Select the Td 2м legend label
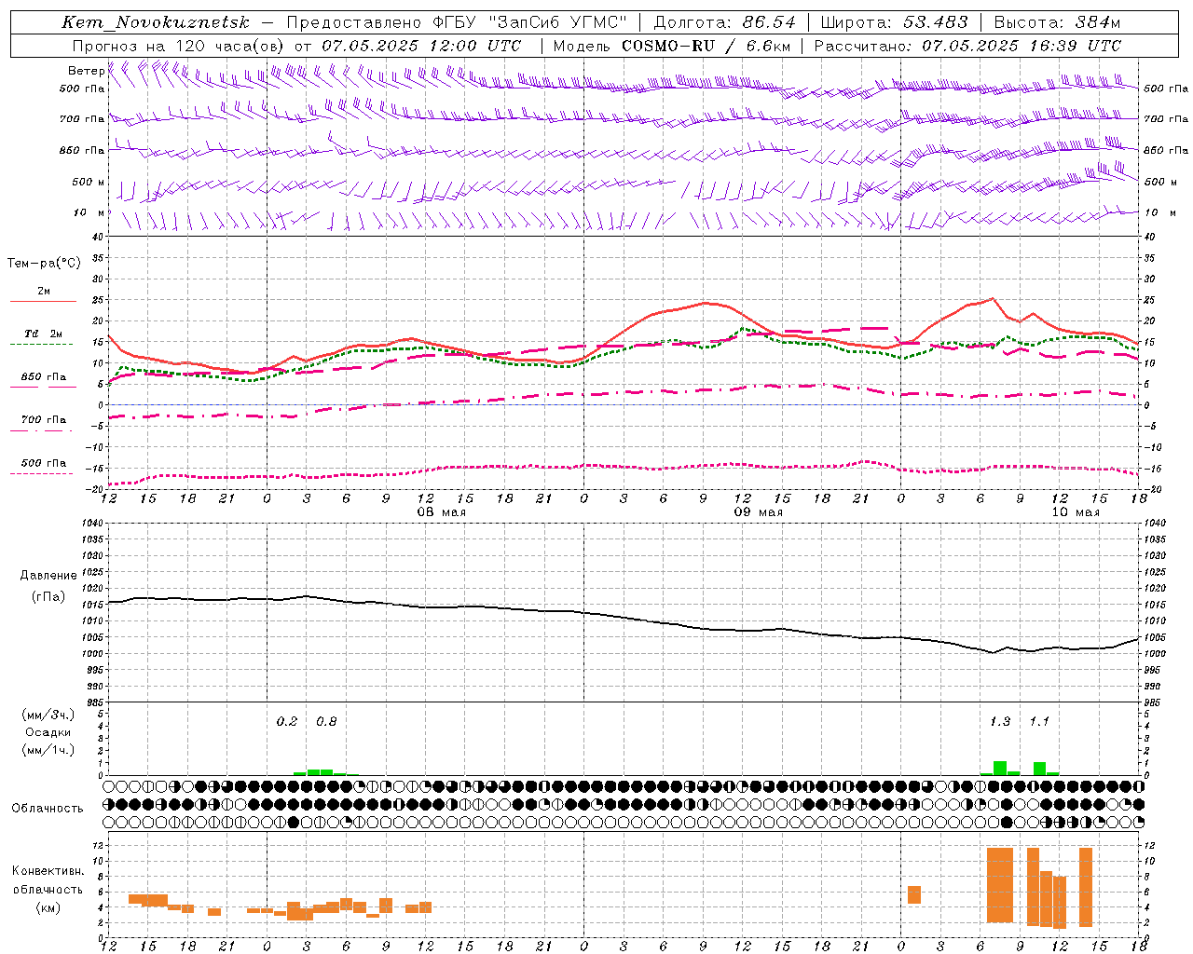Image resolution: width=1193 pixels, height=954 pixels. [44, 334]
